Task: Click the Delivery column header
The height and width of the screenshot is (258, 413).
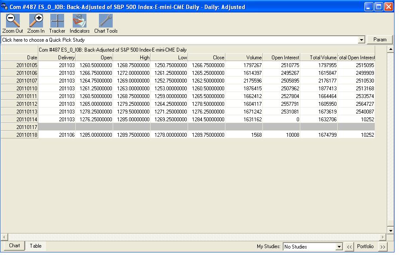Action: pyautogui.click(x=57, y=57)
